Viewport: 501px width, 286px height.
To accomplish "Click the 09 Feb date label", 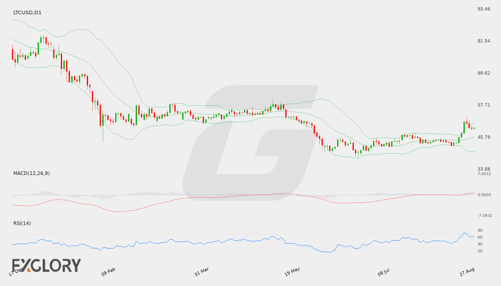I will [x=108, y=272].
